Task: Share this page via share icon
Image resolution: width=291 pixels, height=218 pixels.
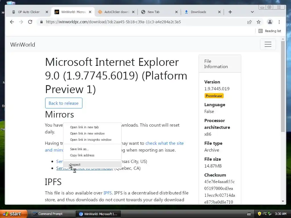Action: [250, 22]
